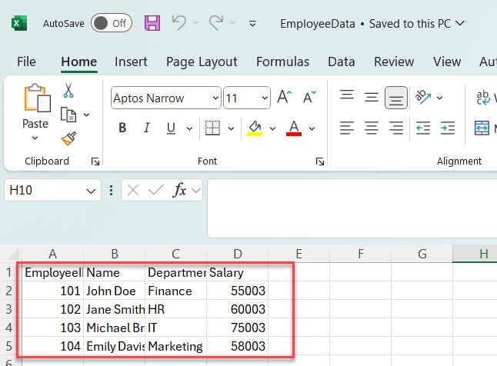
Task: Toggle the AutoSave switch
Action: 112,23
